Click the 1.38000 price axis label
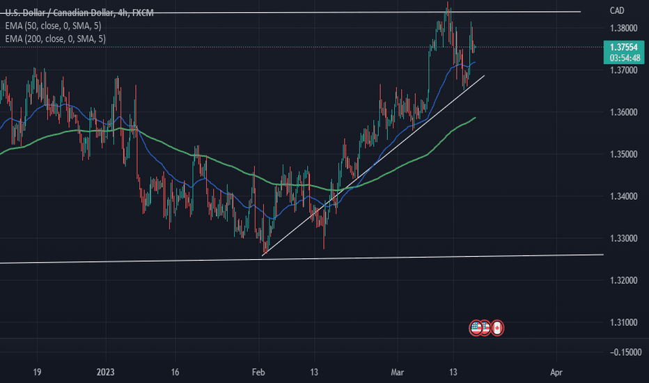Image resolution: width=649 pixels, height=383 pixels. click(624, 28)
